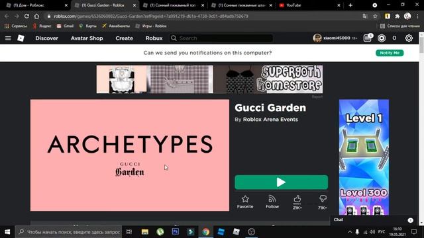Image resolution: width=424 pixels, height=238 pixels.
Task: Click the search magnifier icon
Action: tap(174, 38)
